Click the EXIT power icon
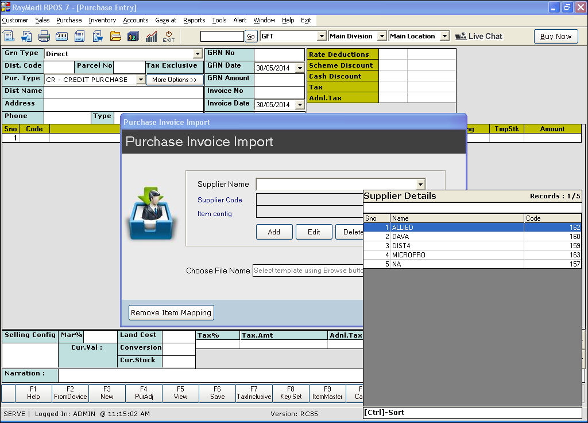The width and height of the screenshot is (588, 423). (x=169, y=36)
